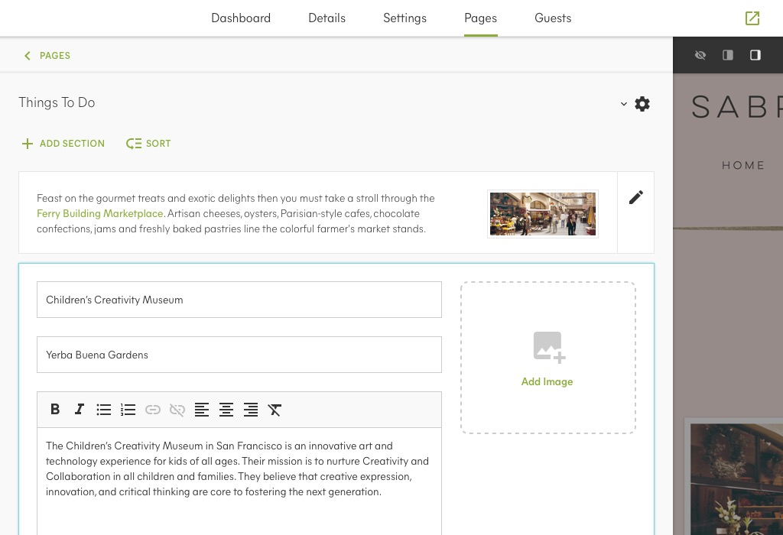Open site in new window icon
The image size is (783, 535).
point(752,18)
